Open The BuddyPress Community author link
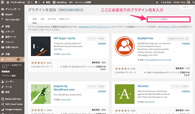 click(x=158, y=60)
